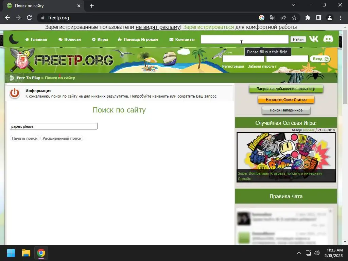Bookmark this page with star icon
348x261 pixels.
pyautogui.click(x=294, y=18)
